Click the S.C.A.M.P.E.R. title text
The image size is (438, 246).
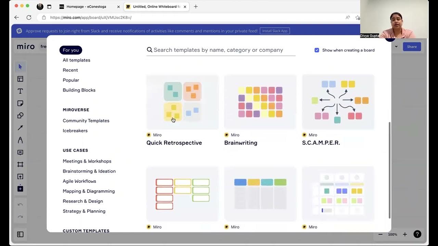click(321, 143)
